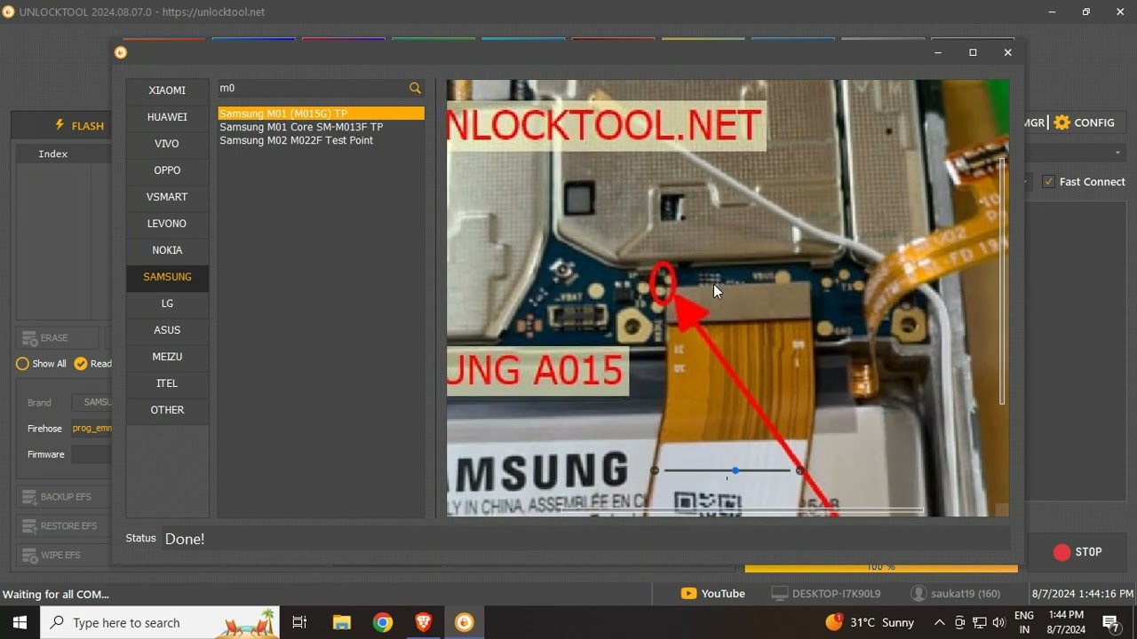Choose the ITEL brand entry
This screenshot has height=639, width=1137.
coord(167,383)
